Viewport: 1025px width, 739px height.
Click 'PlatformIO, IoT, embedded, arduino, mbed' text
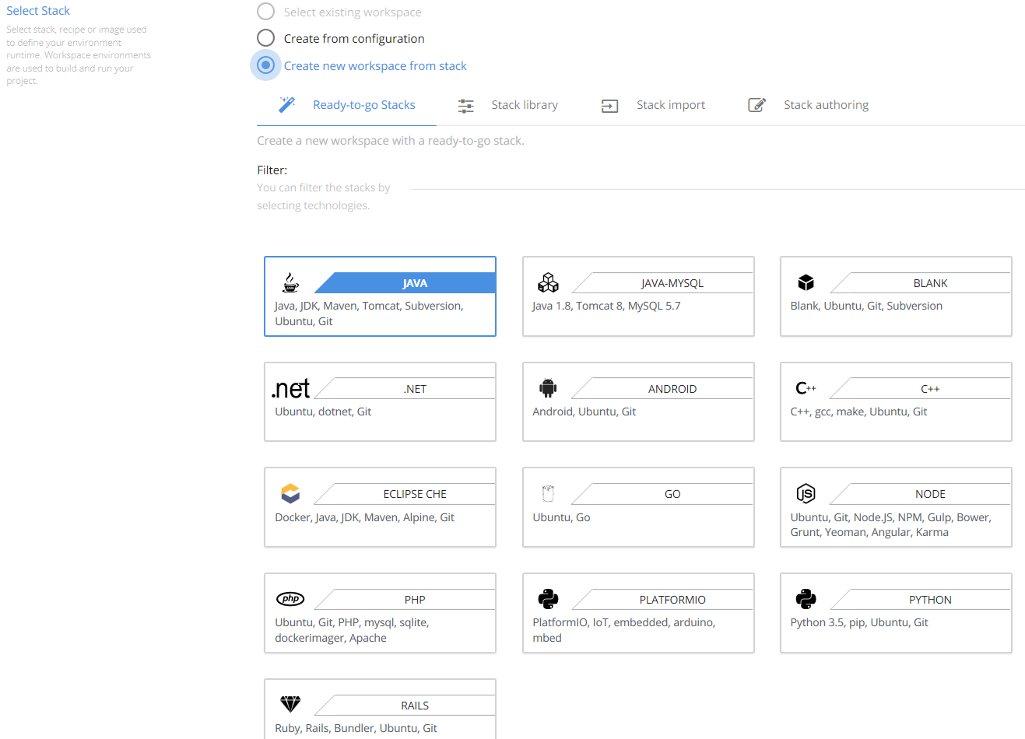[x=623, y=630]
